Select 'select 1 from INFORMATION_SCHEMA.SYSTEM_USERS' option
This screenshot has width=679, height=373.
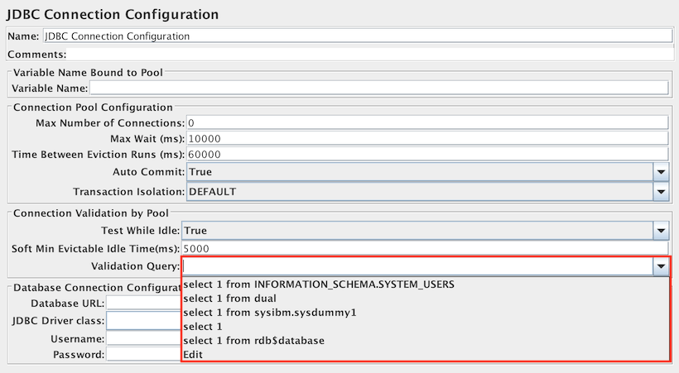point(319,285)
